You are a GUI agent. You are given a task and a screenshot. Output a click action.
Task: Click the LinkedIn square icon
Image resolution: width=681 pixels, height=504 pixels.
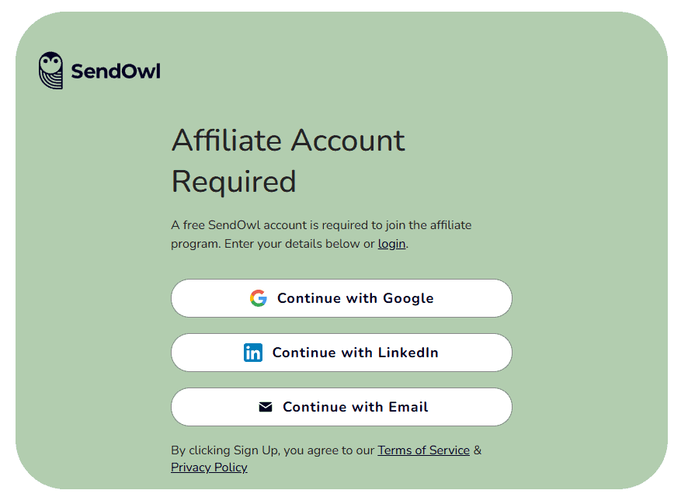click(253, 352)
